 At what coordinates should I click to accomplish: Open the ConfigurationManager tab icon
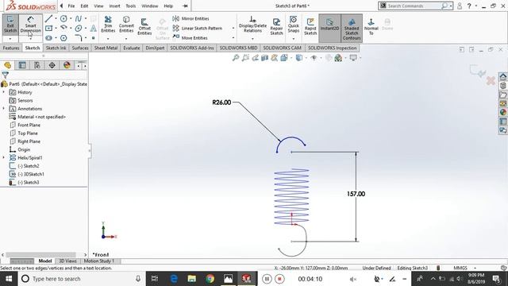click(x=37, y=65)
